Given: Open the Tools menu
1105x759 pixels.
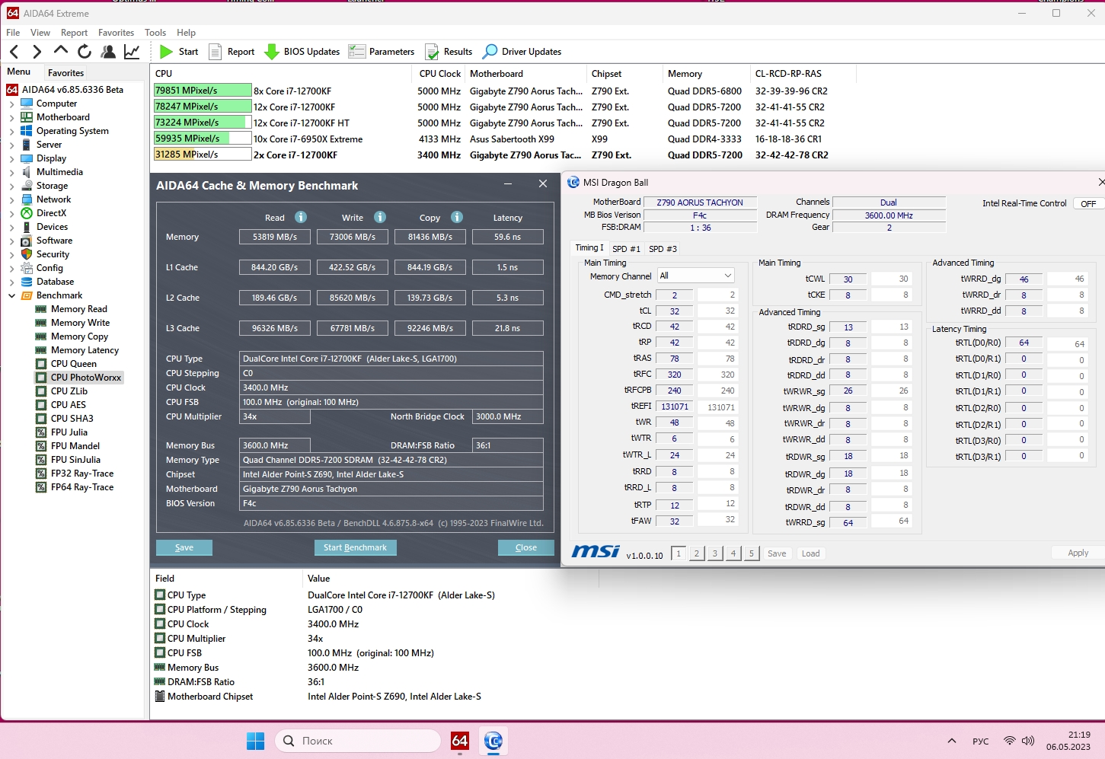Looking at the screenshot, I should 155,33.
